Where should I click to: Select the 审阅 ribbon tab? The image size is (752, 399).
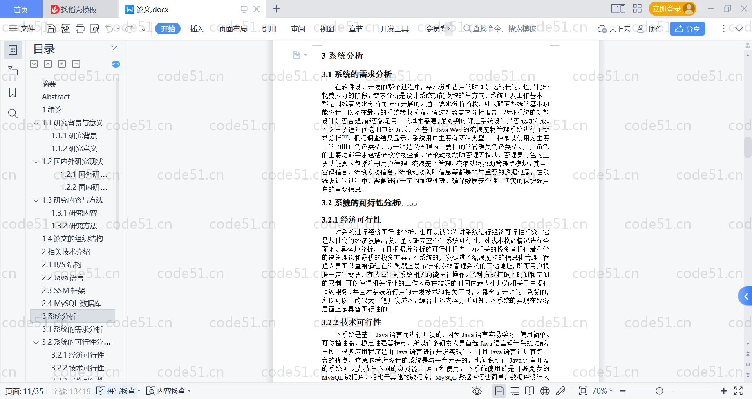tap(298, 29)
